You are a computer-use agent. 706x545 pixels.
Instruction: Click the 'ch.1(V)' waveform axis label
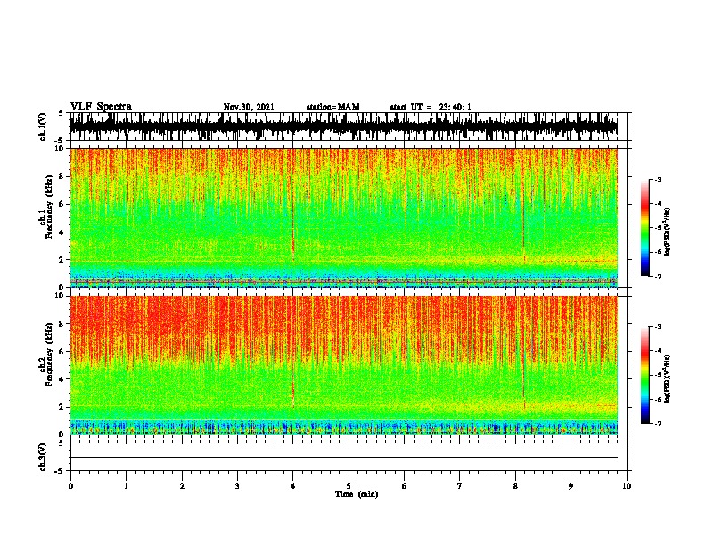point(43,126)
